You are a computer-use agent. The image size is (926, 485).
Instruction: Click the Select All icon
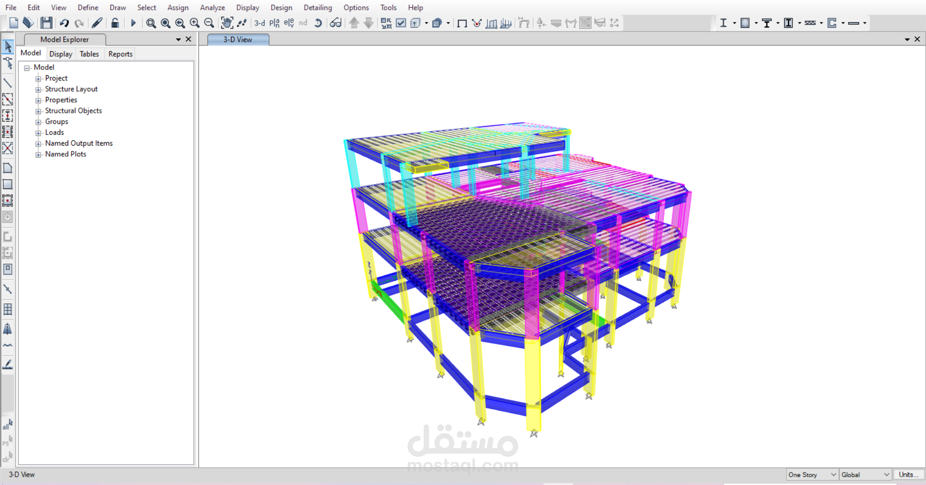8,424
